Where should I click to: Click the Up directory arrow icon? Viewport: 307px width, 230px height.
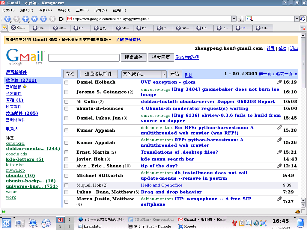(x=25, y=19)
